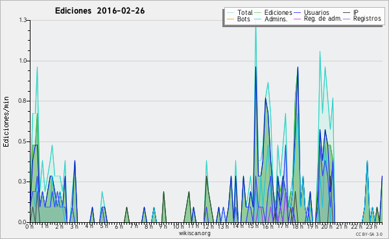Click the '0 h' x-axis label
389x239 pixels.
click(29, 226)
